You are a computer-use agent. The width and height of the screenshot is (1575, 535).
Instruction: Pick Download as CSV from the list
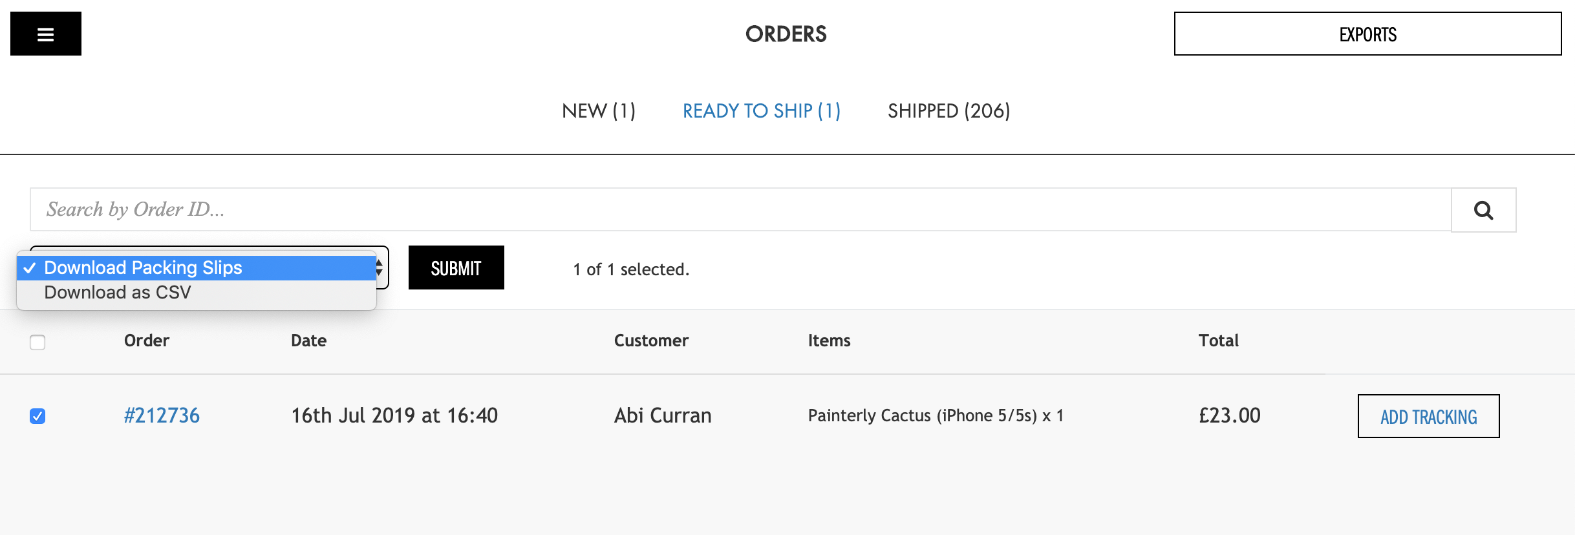pos(118,293)
